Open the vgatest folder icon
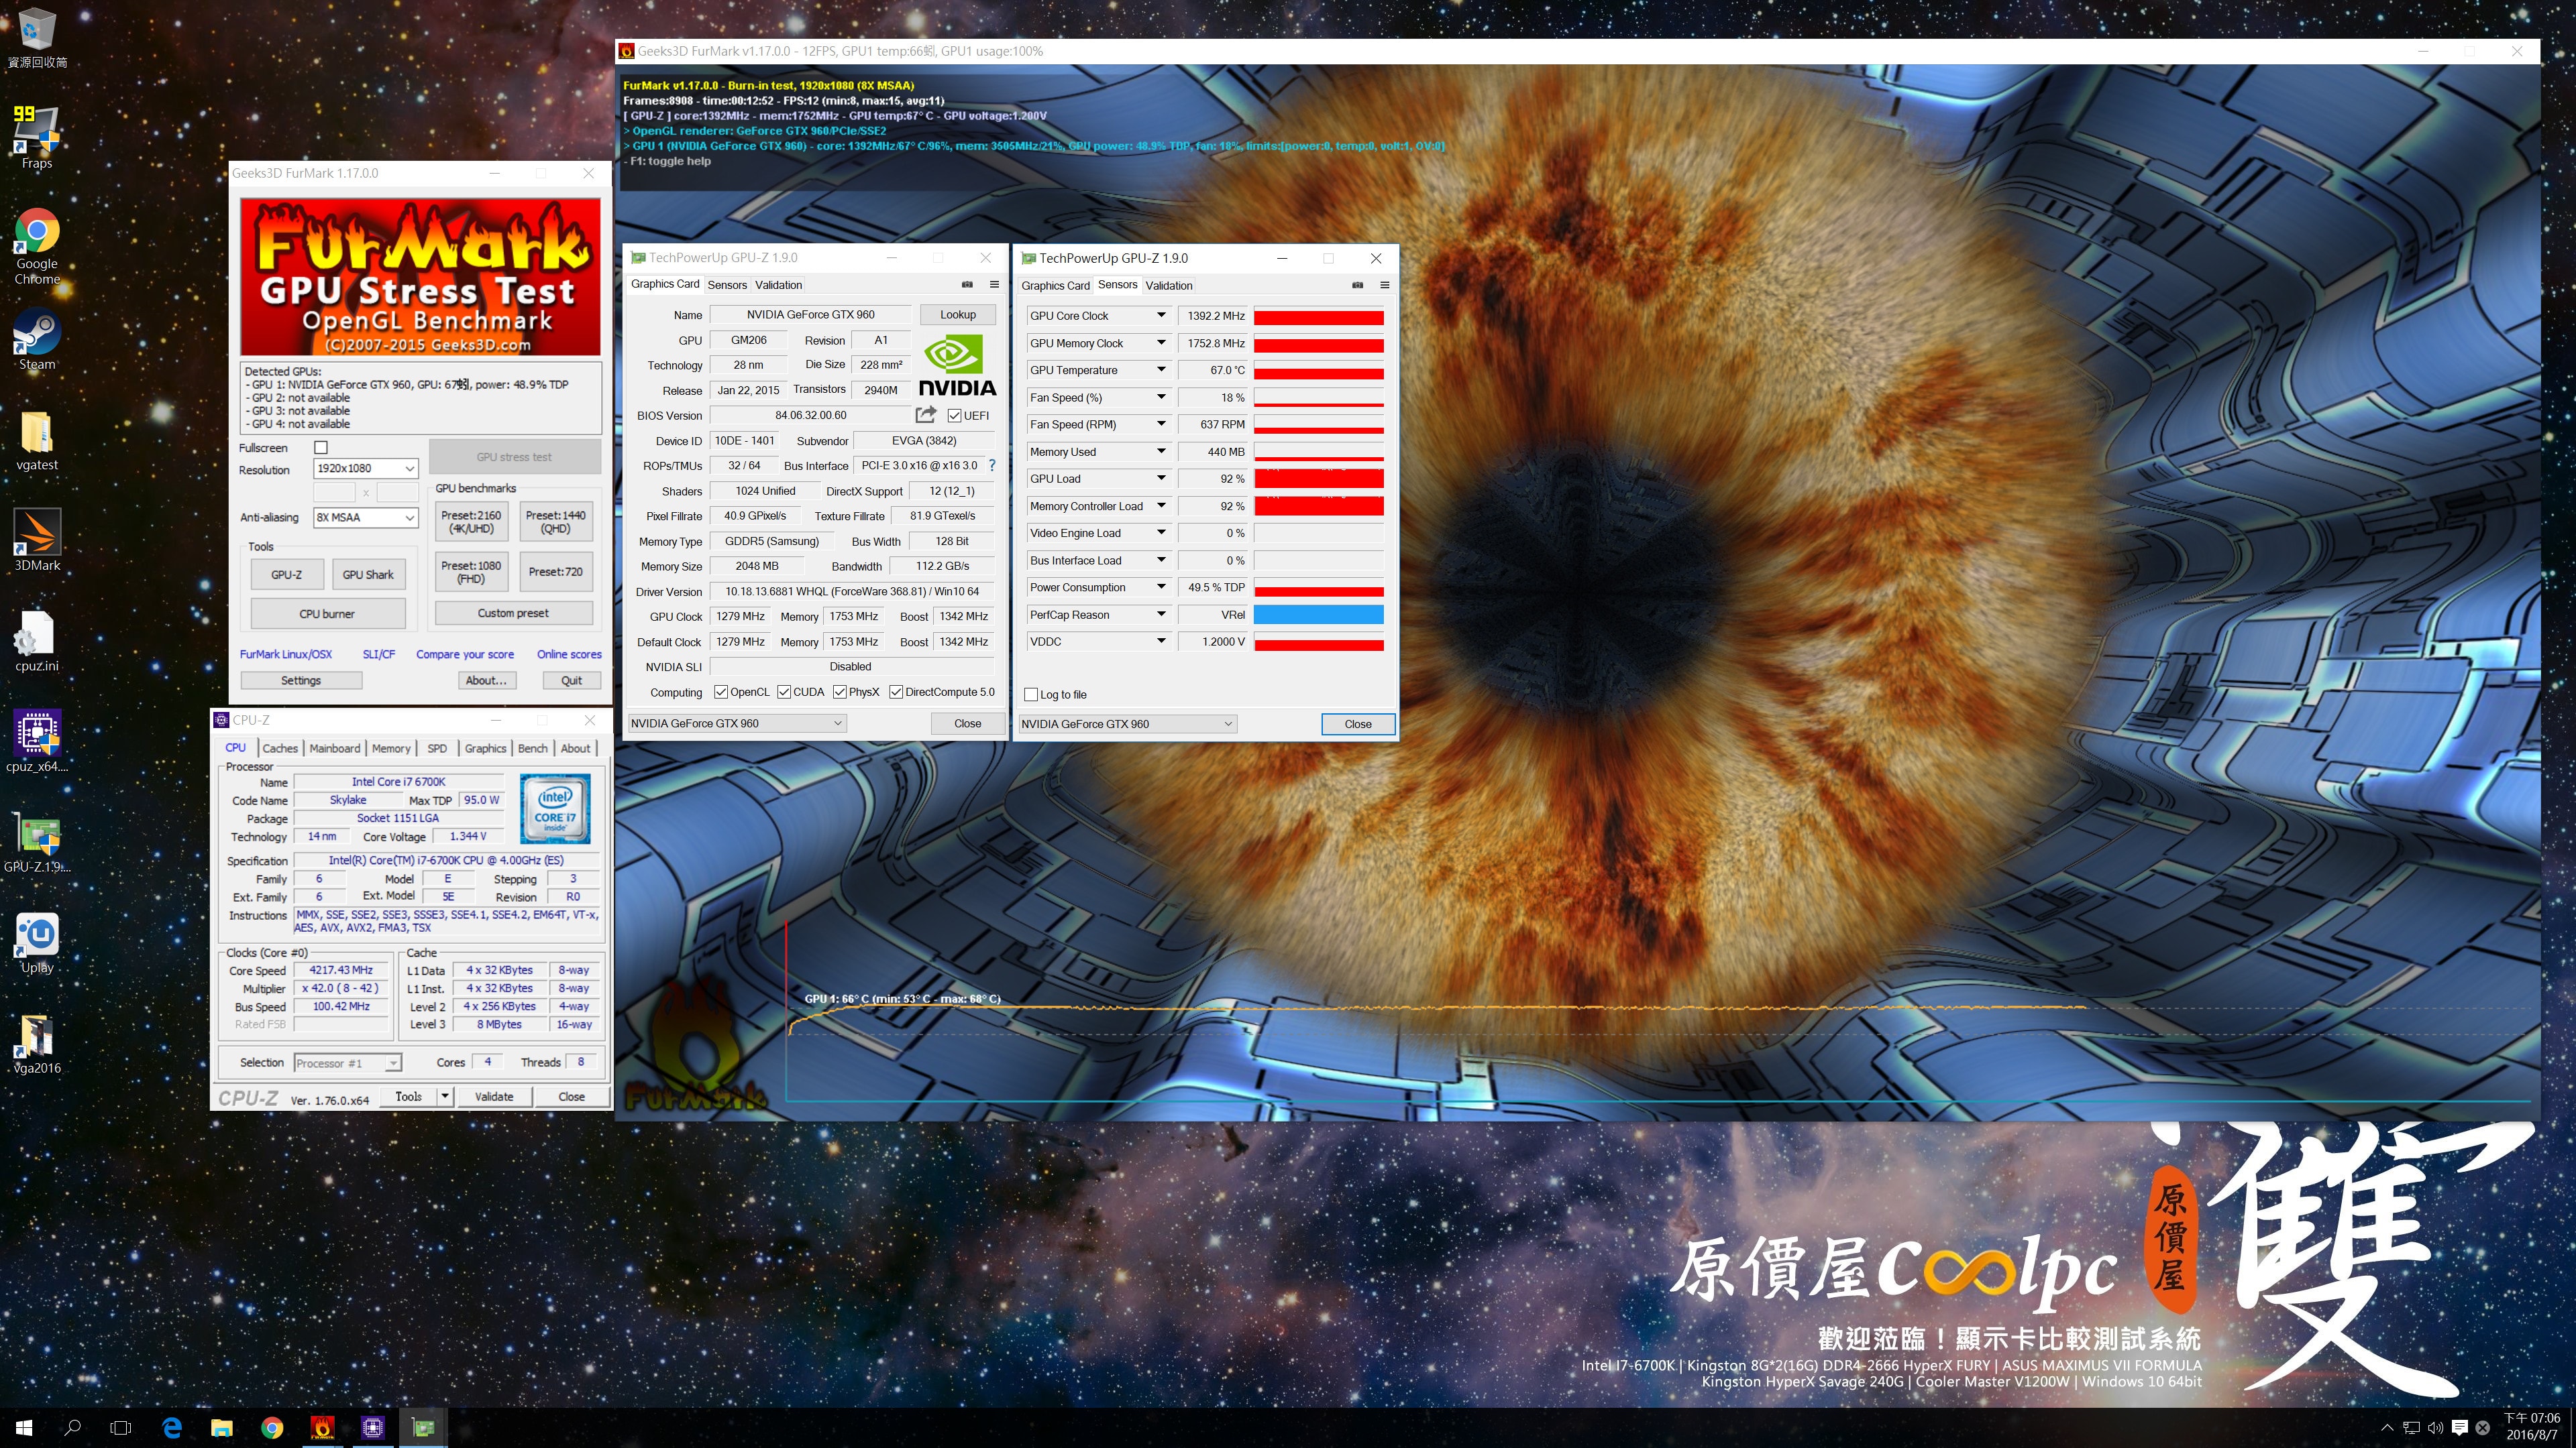 pos(37,440)
